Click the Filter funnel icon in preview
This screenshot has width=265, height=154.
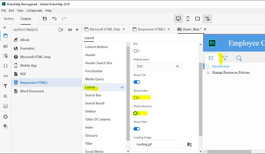coord(225,58)
